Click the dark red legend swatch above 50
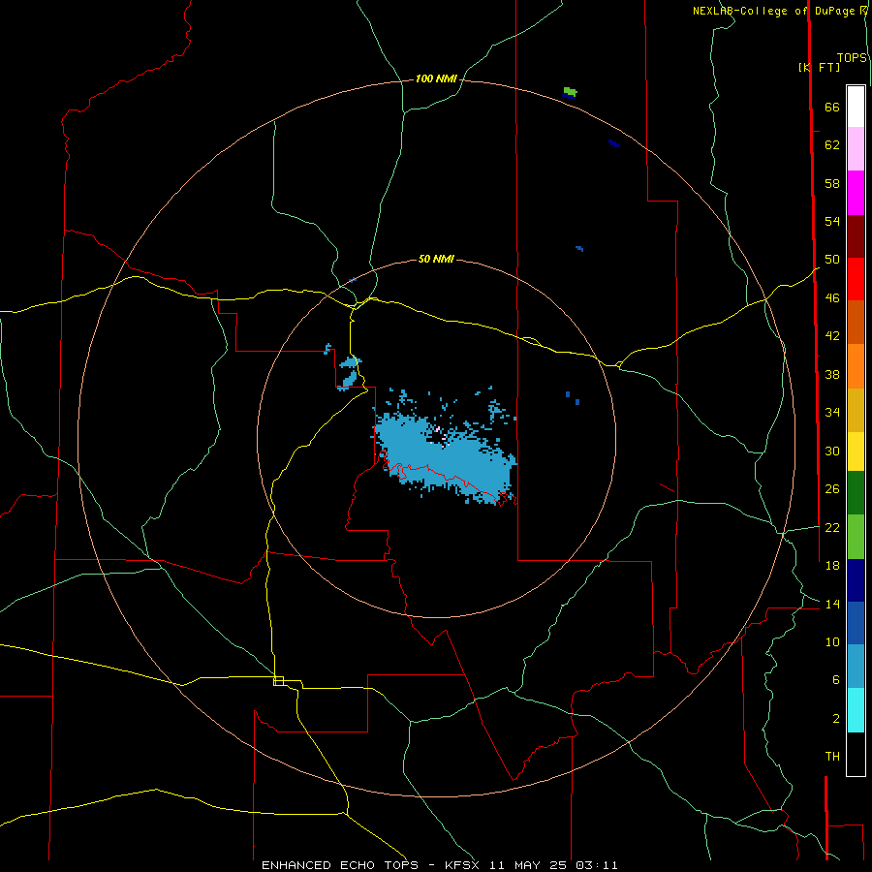The width and height of the screenshot is (872, 872). point(856,236)
